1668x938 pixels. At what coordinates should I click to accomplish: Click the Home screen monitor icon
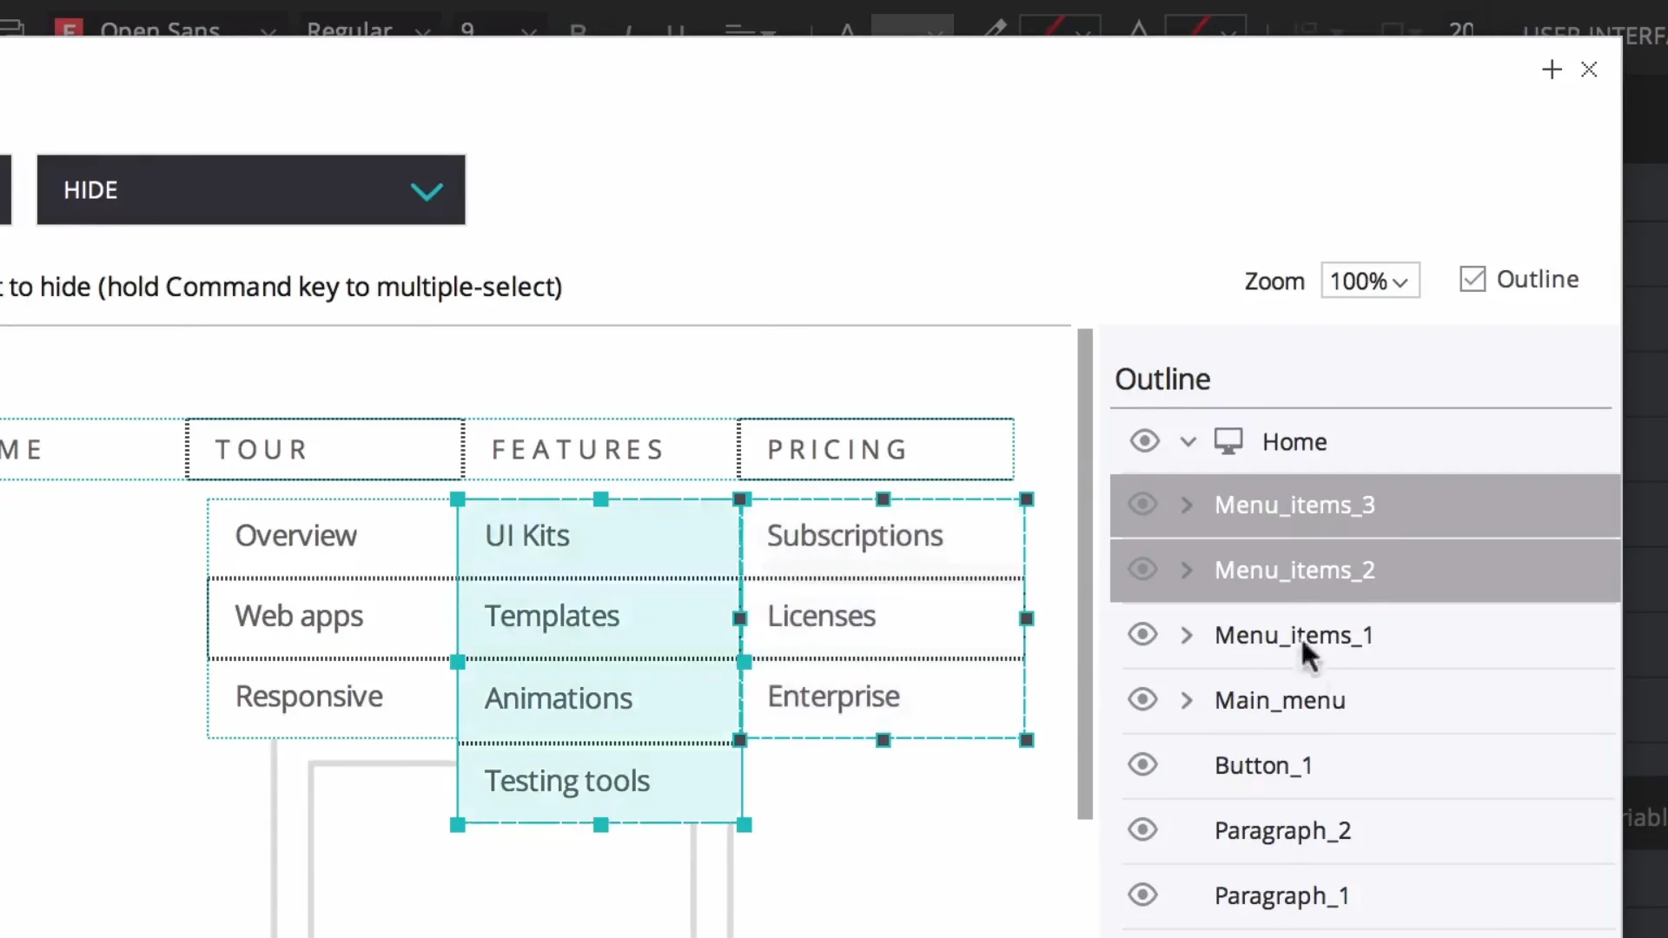pyautogui.click(x=1228, y=441)
